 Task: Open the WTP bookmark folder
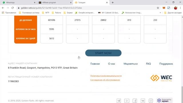click(46, 13)
